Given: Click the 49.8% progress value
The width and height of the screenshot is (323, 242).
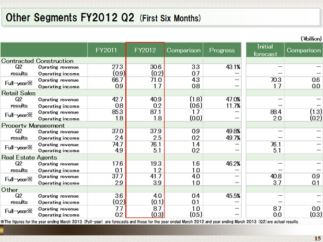Looking at the screenshot, I should [x=233, y=131].
